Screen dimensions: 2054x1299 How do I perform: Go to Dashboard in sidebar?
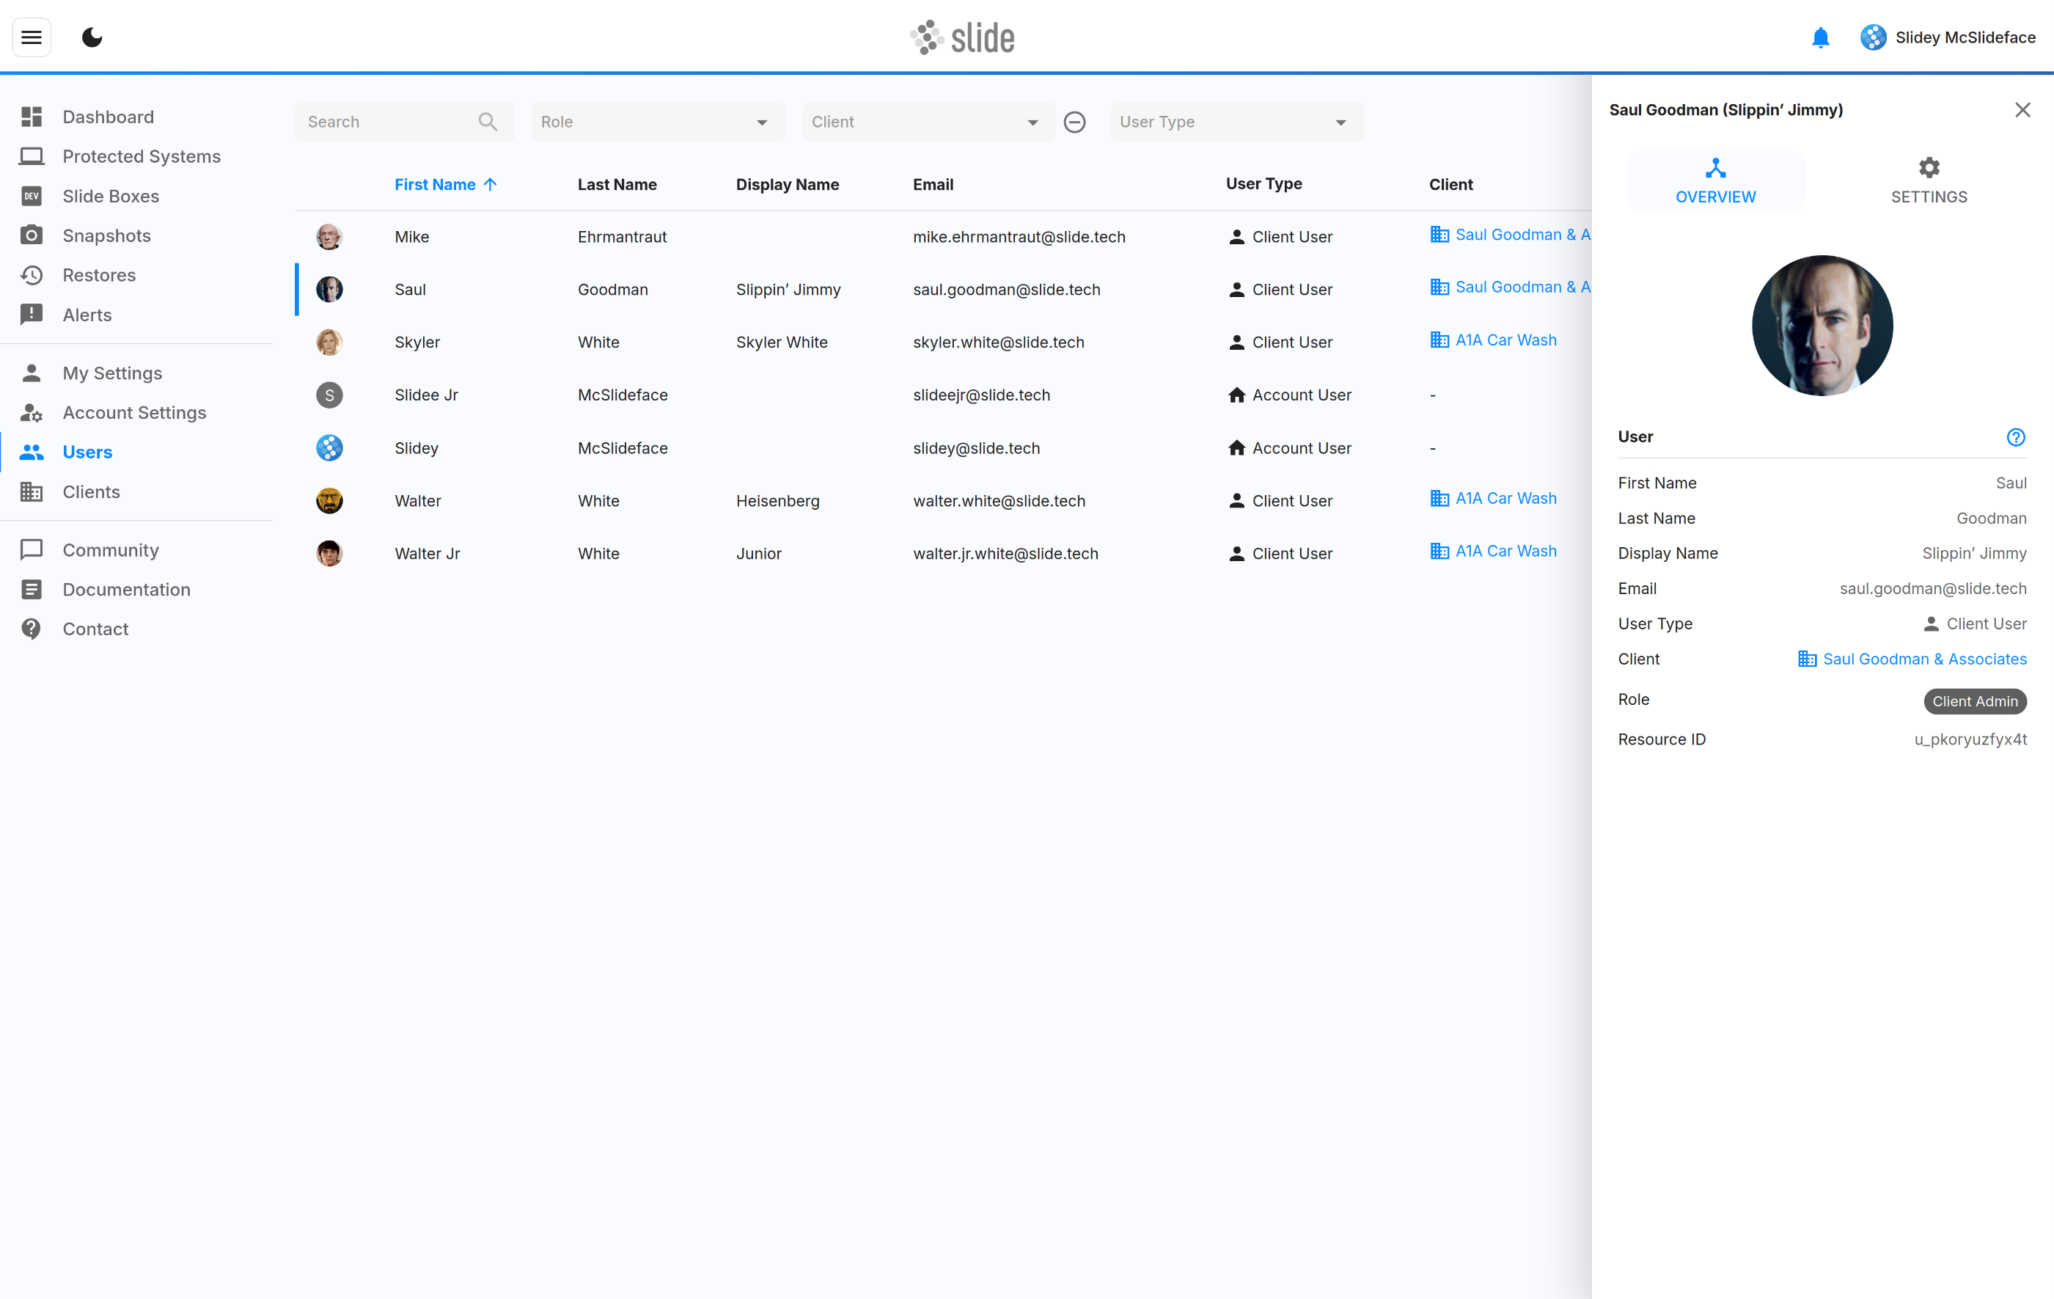pyautogui.click(x=108, y=117)
